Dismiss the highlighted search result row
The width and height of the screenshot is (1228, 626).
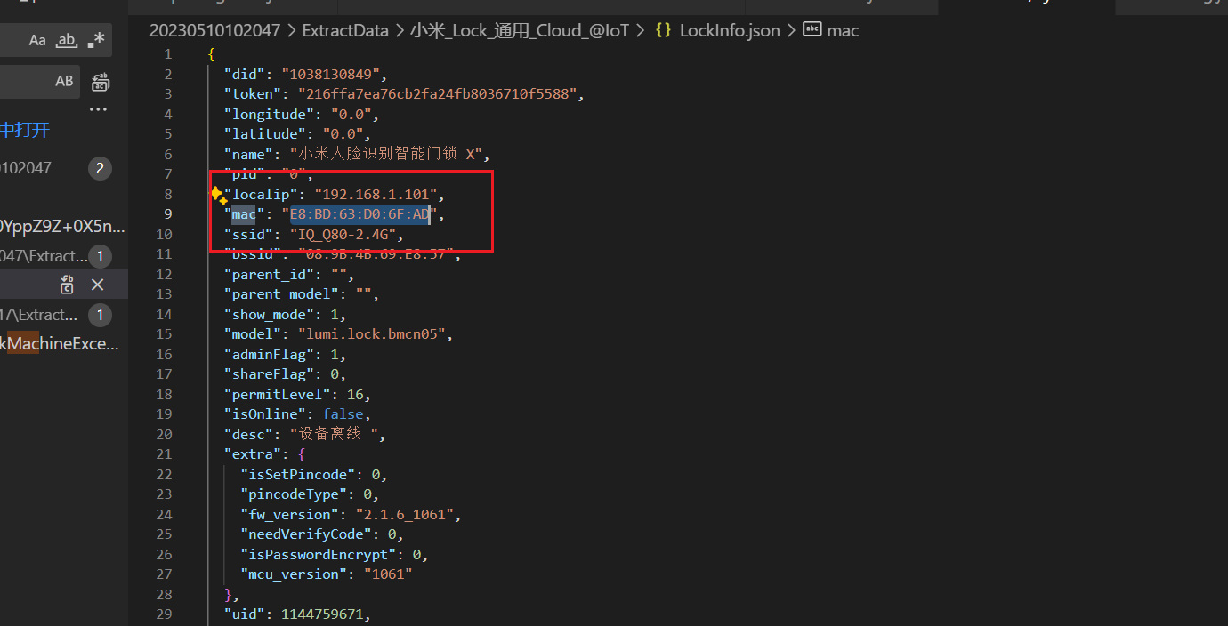click(x=98, y=285)
